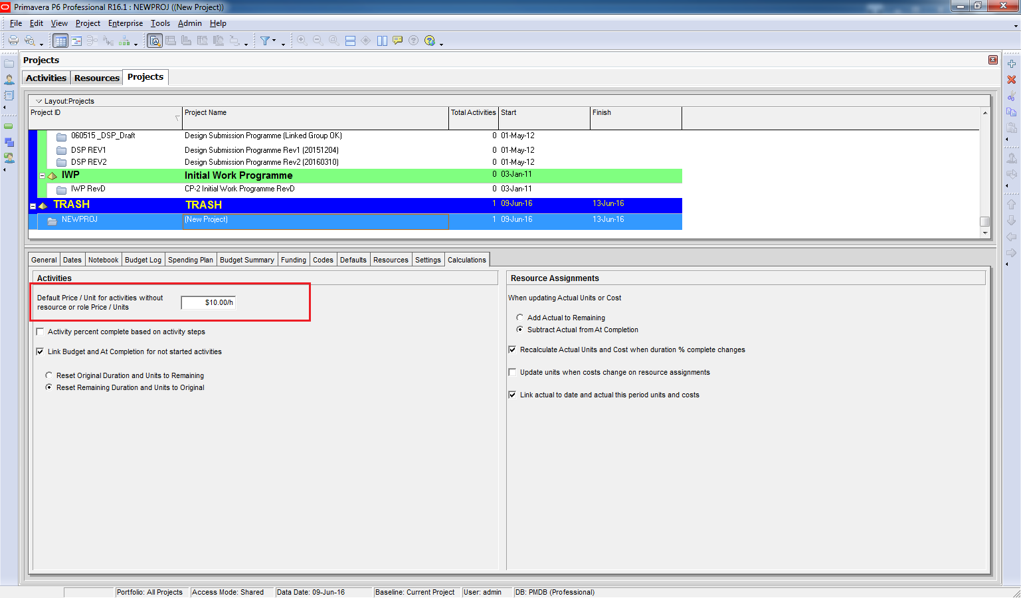The width and height of the screenshot is (1021, 598).
Task: Collapse the IWP project group
Action: (x=42, y=176)
